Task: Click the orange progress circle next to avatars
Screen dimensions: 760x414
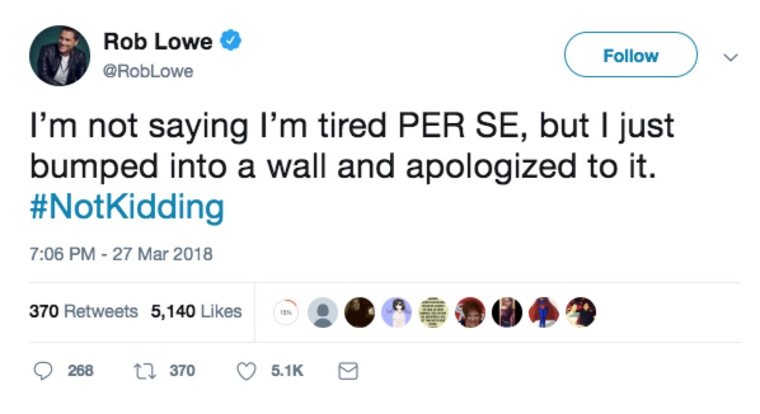Action: pyautogui.click(x=285, y=313)
